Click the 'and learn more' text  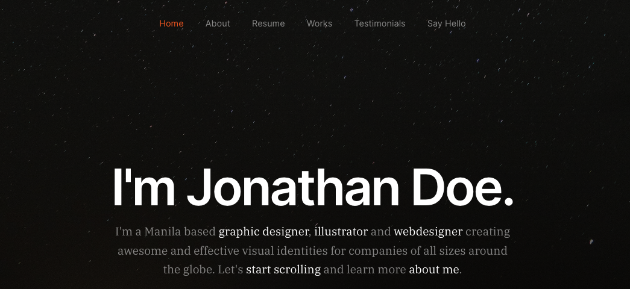tap(365, 269)
